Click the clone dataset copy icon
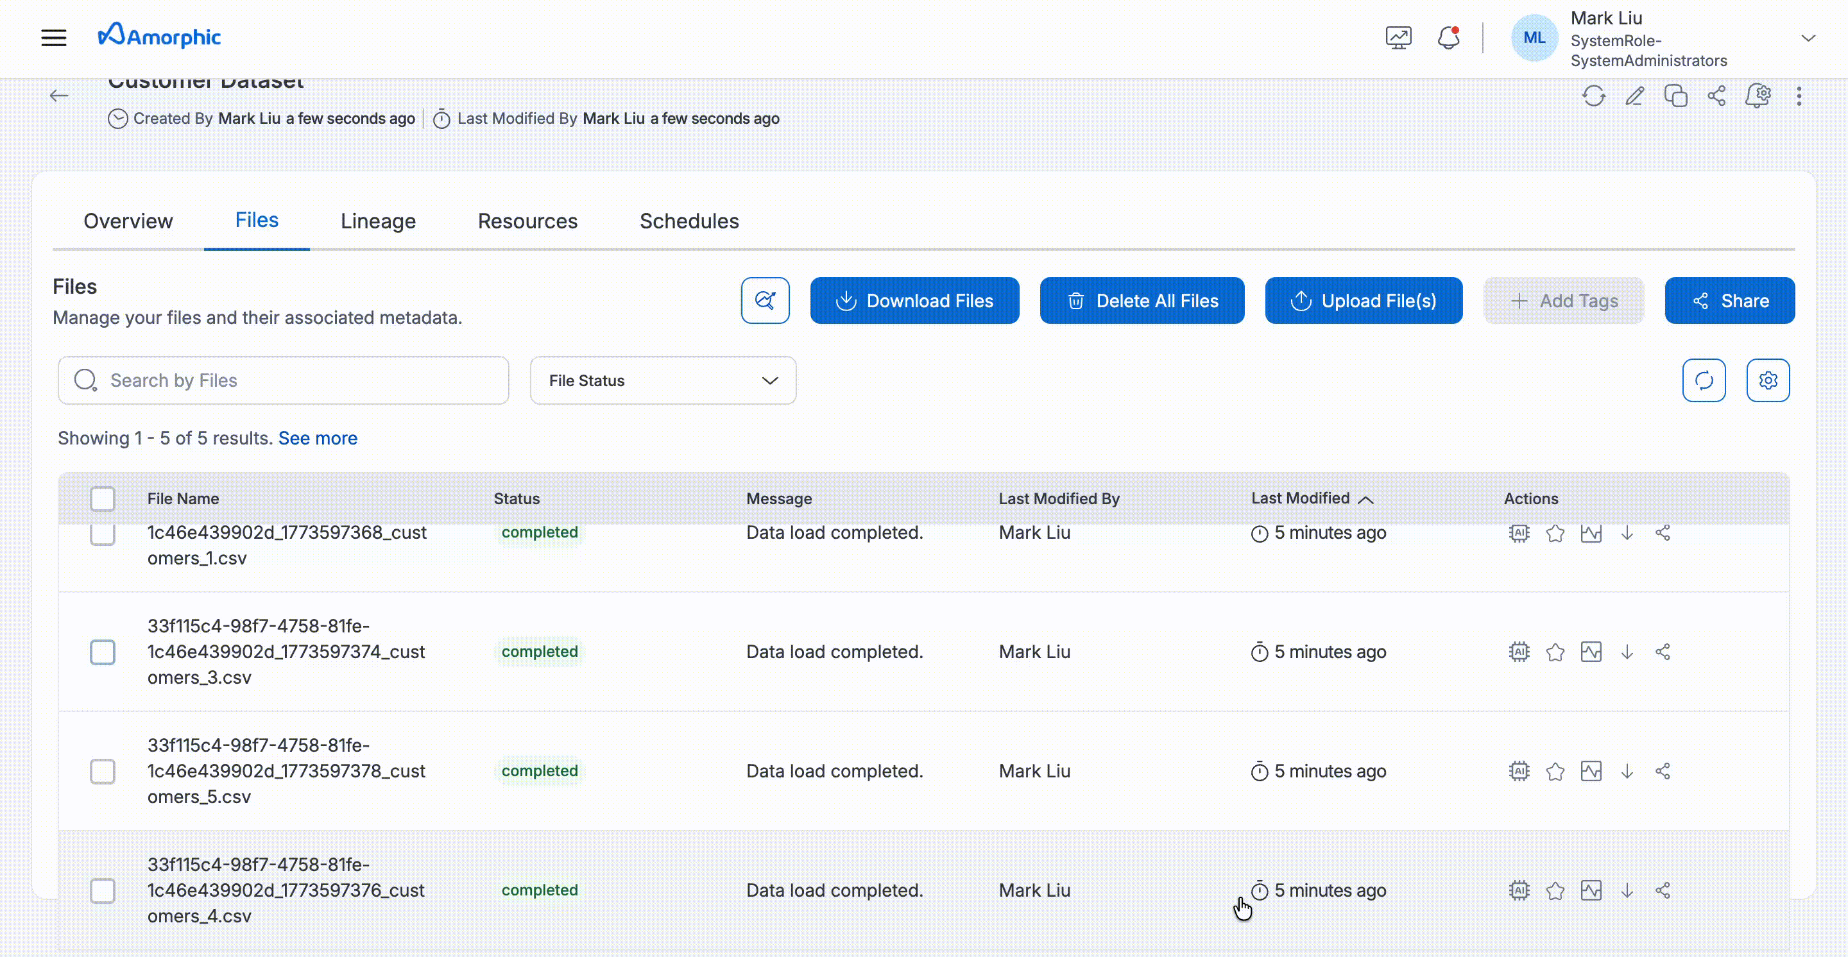The image size is (1848, 957). (x=1676, y=96)
